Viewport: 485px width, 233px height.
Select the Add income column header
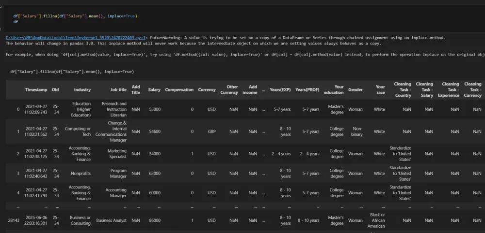[x=250, y=90]
